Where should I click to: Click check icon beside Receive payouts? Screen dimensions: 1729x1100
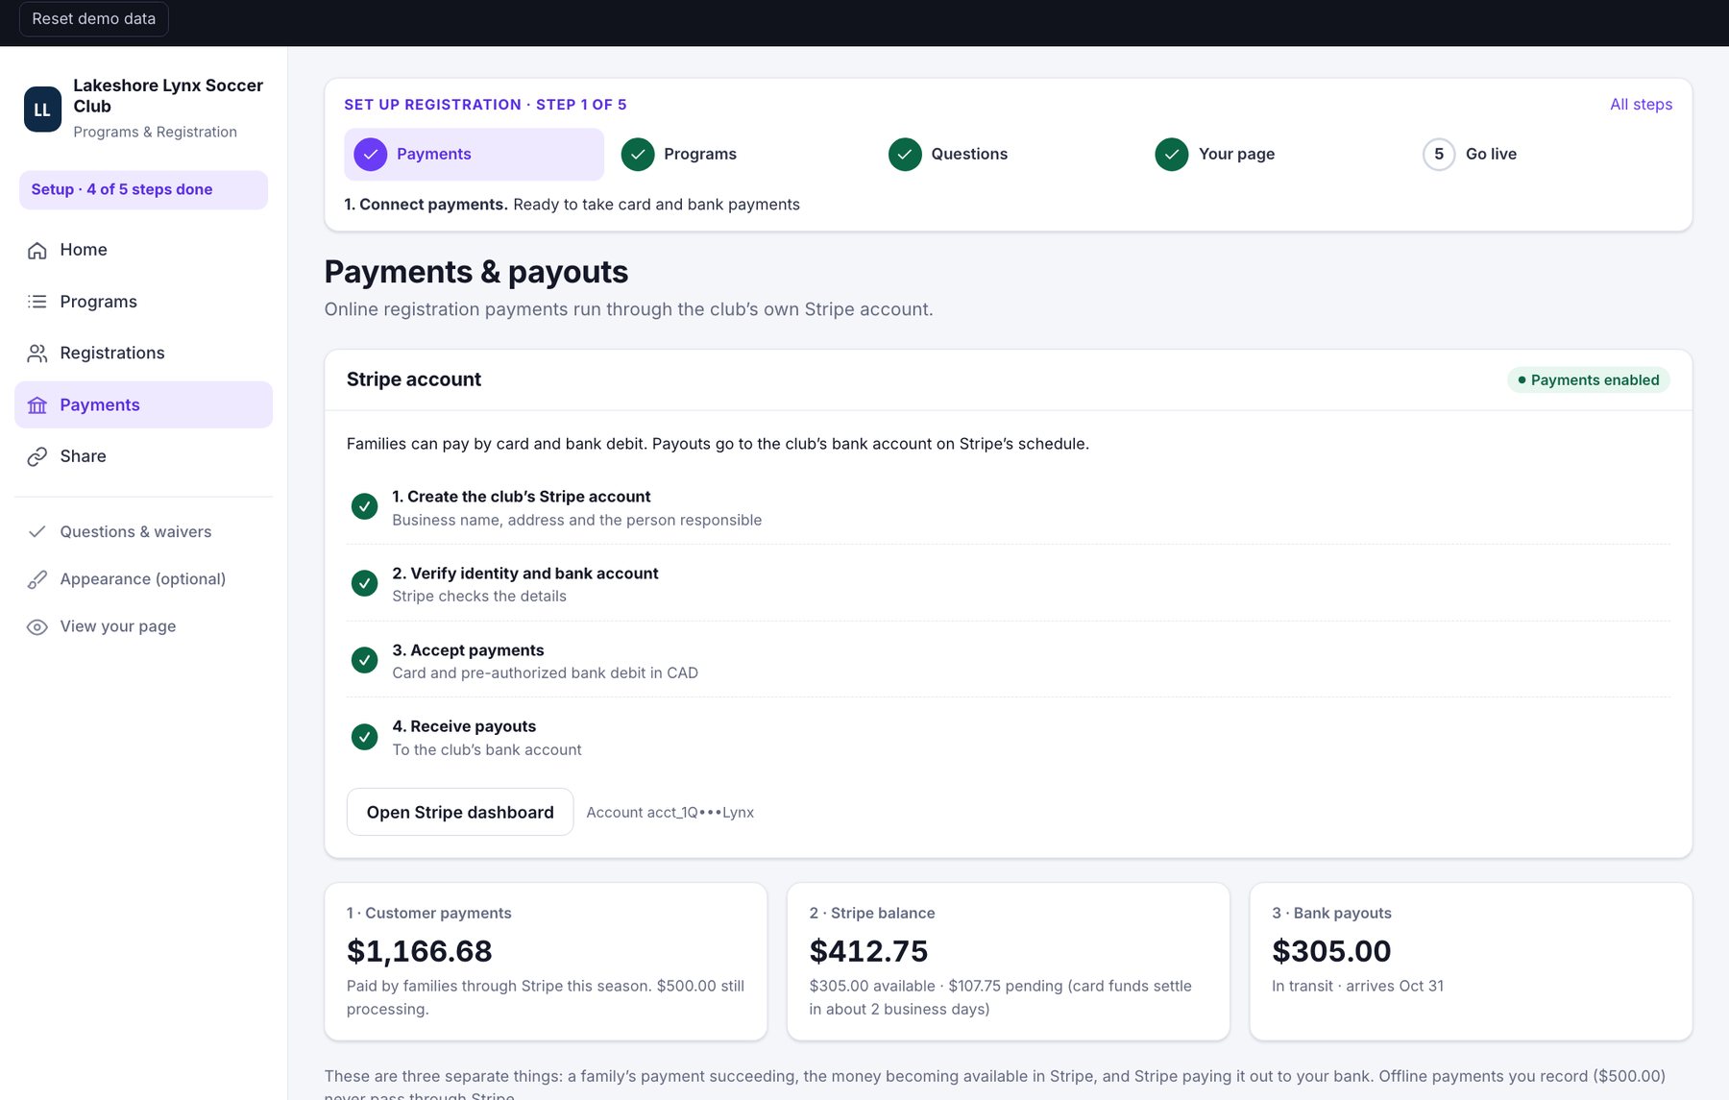click(364, 737)
